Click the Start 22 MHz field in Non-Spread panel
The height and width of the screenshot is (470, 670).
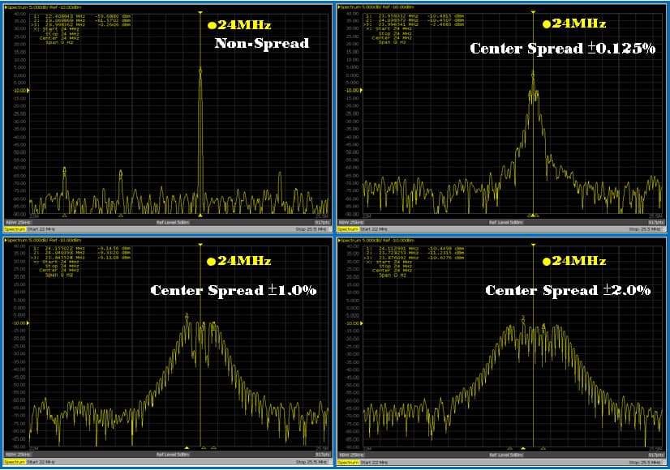tap(41, 229)
